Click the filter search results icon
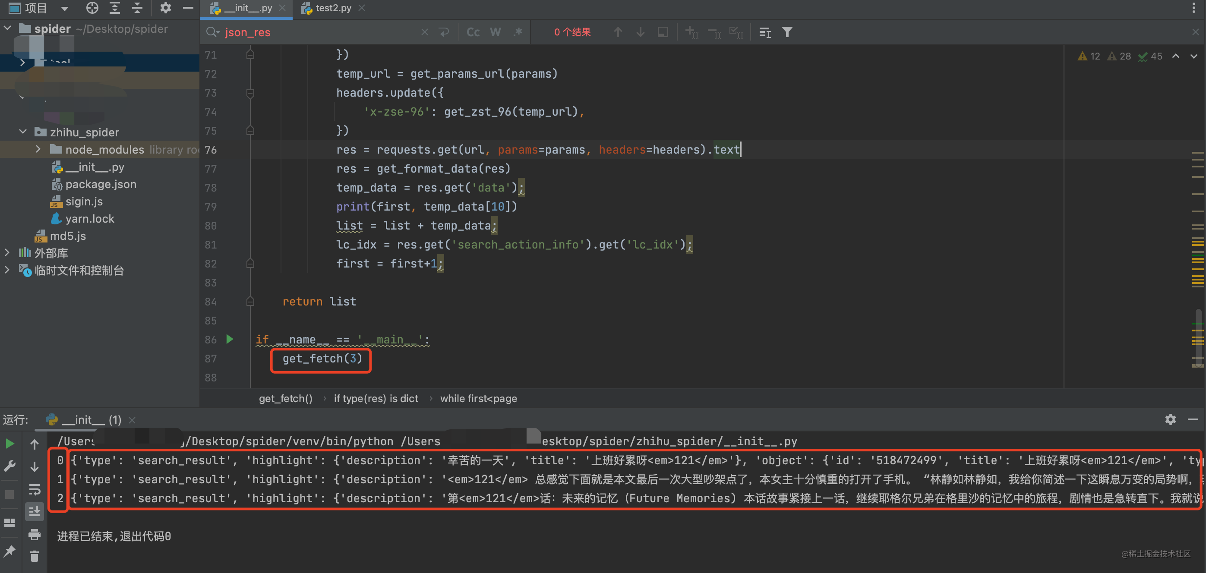 pyautogui.click(x=787, y=32)
